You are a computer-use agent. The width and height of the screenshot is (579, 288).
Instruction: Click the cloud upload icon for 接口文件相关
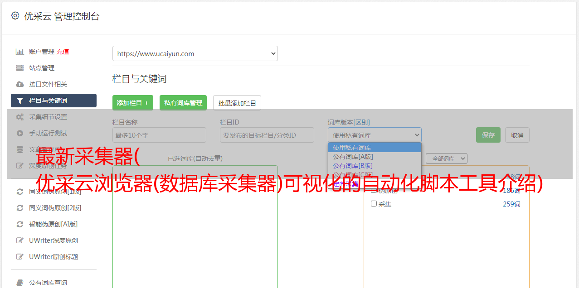coord(19,84)
